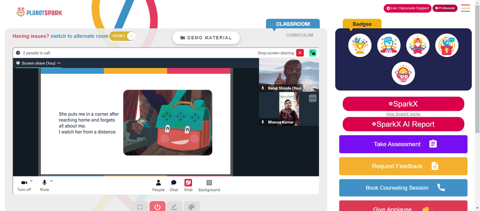
Task: Select the first badge with the star trophy
Action: tap(360, 45)
